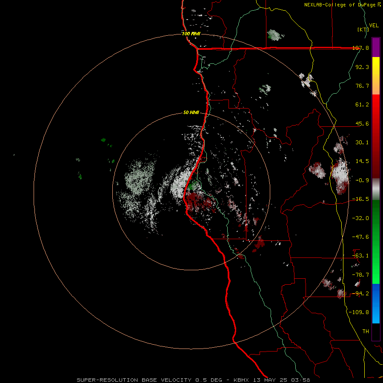Viewport: 383px width, 383px height.
Task: Click the TH label on color bar
Action: [366, 332]
